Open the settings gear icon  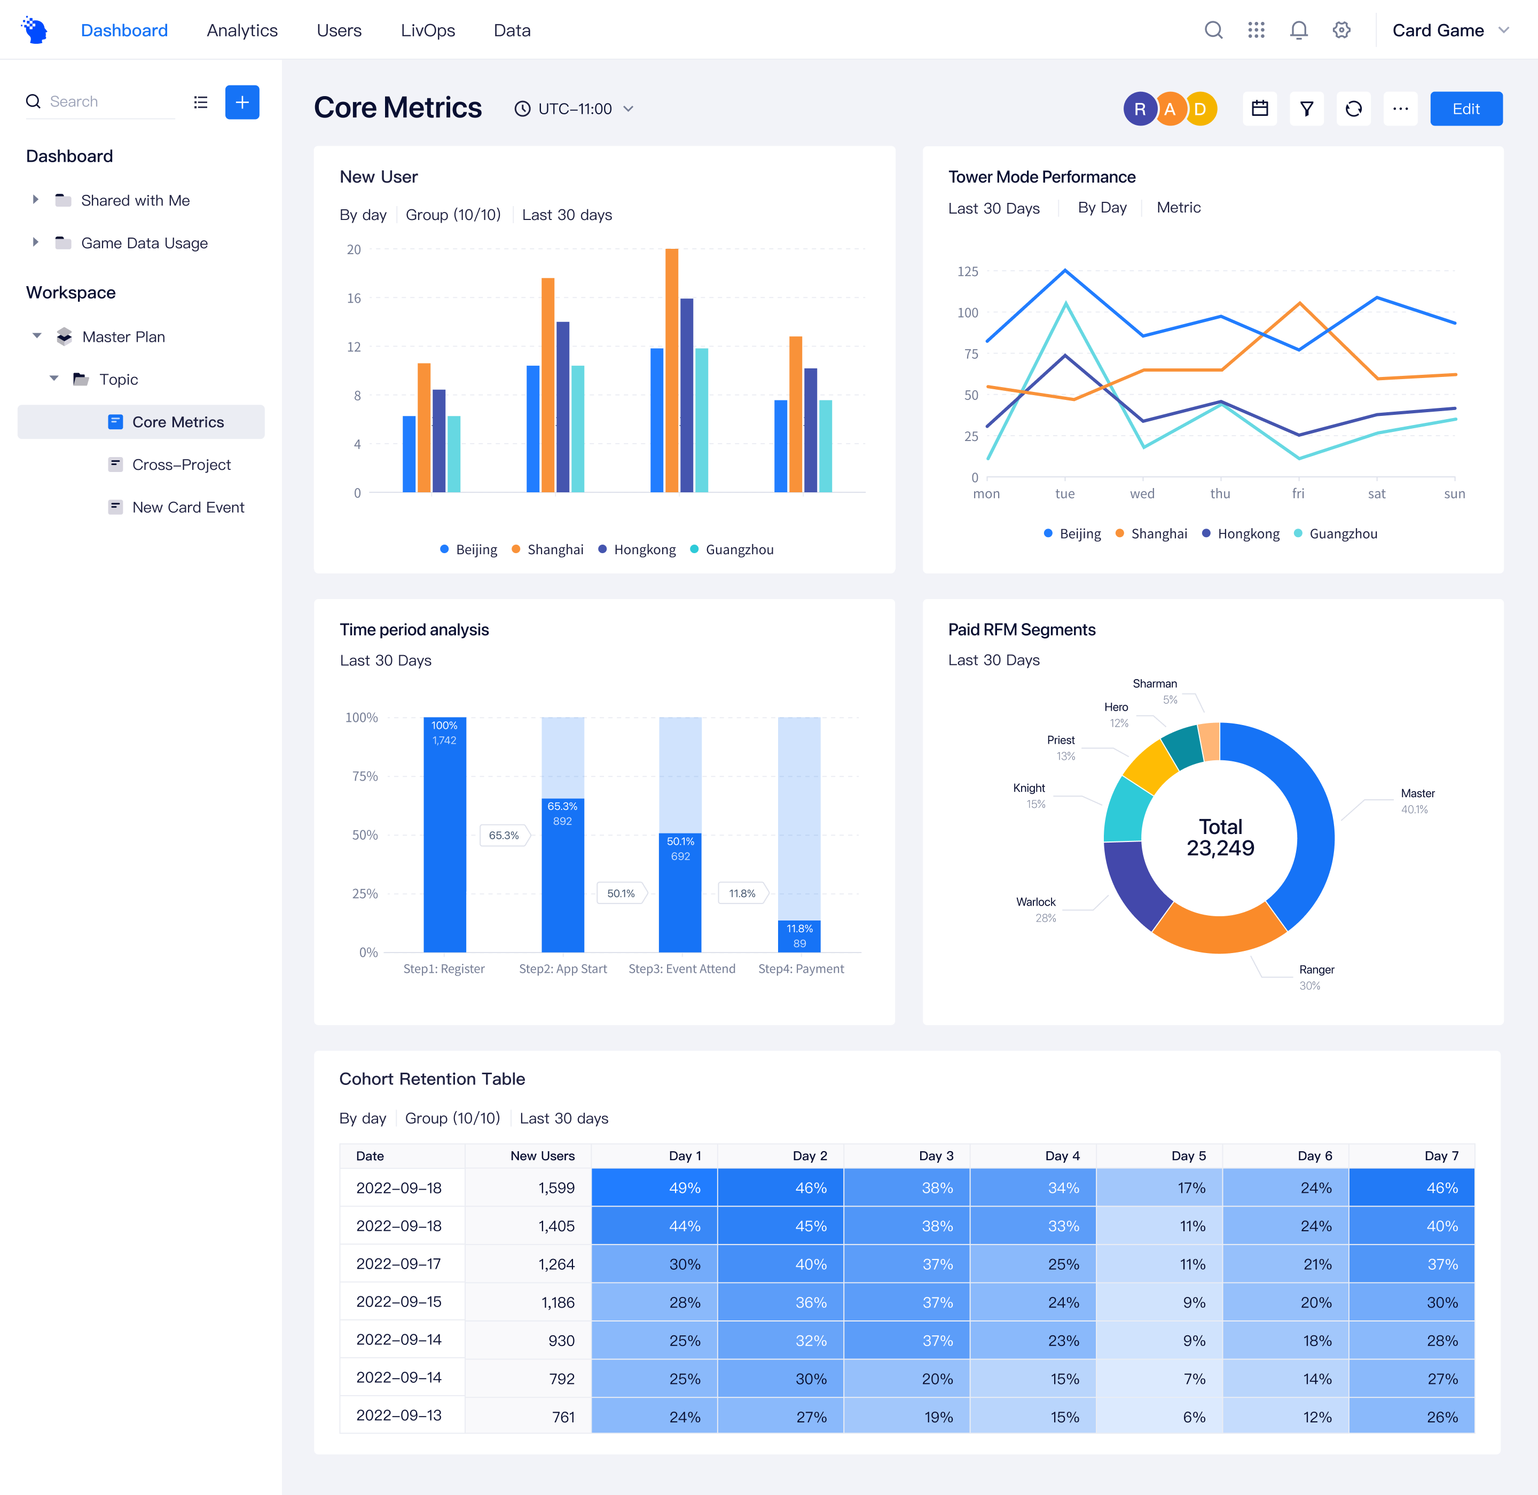[x=1341, y=30]
